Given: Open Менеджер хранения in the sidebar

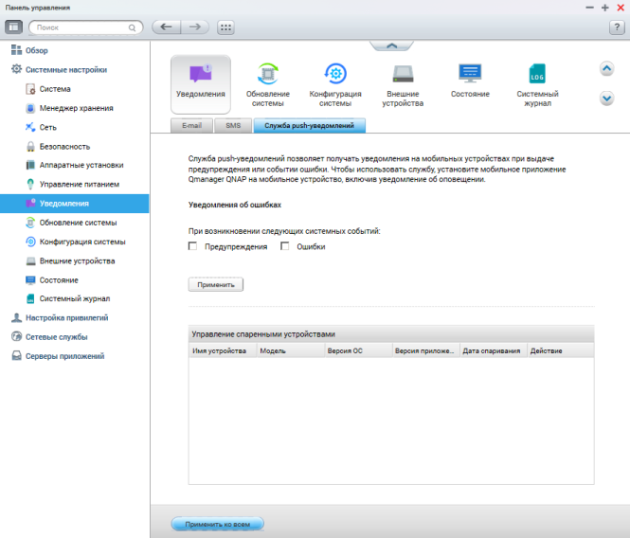Looking at the screenshot, I should coord(69,108).
